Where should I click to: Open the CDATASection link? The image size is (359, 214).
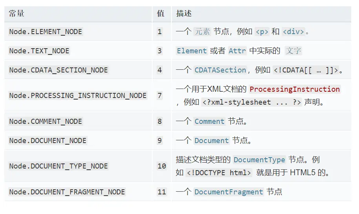pyautogui.click(x=220, y=70)
